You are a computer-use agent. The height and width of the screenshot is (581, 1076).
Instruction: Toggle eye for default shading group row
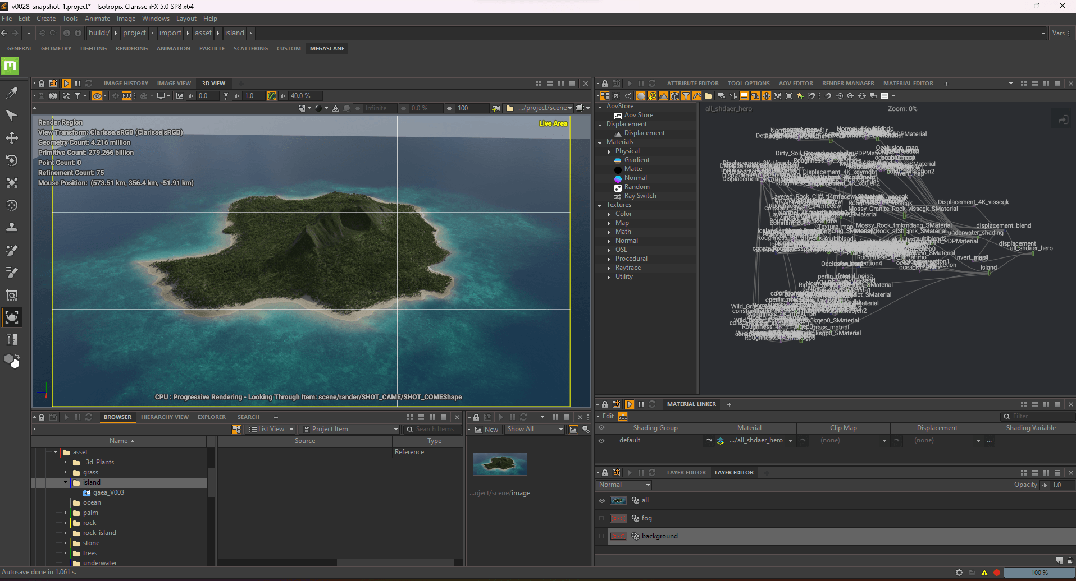(x=601, y=441)
